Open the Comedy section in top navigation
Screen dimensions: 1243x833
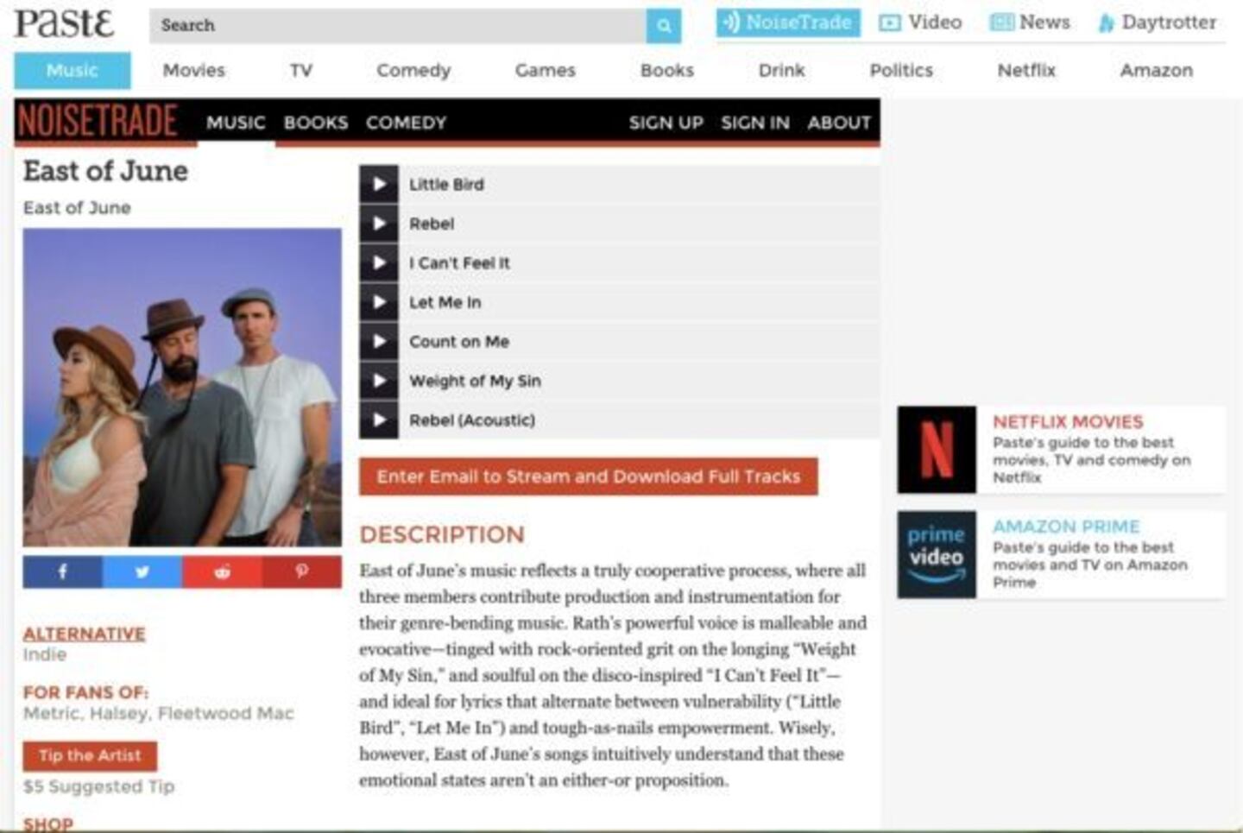pos(413,71)
